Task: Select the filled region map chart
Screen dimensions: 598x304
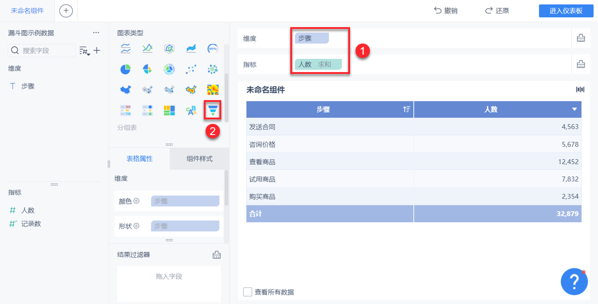Action: (x=126, y=90)
